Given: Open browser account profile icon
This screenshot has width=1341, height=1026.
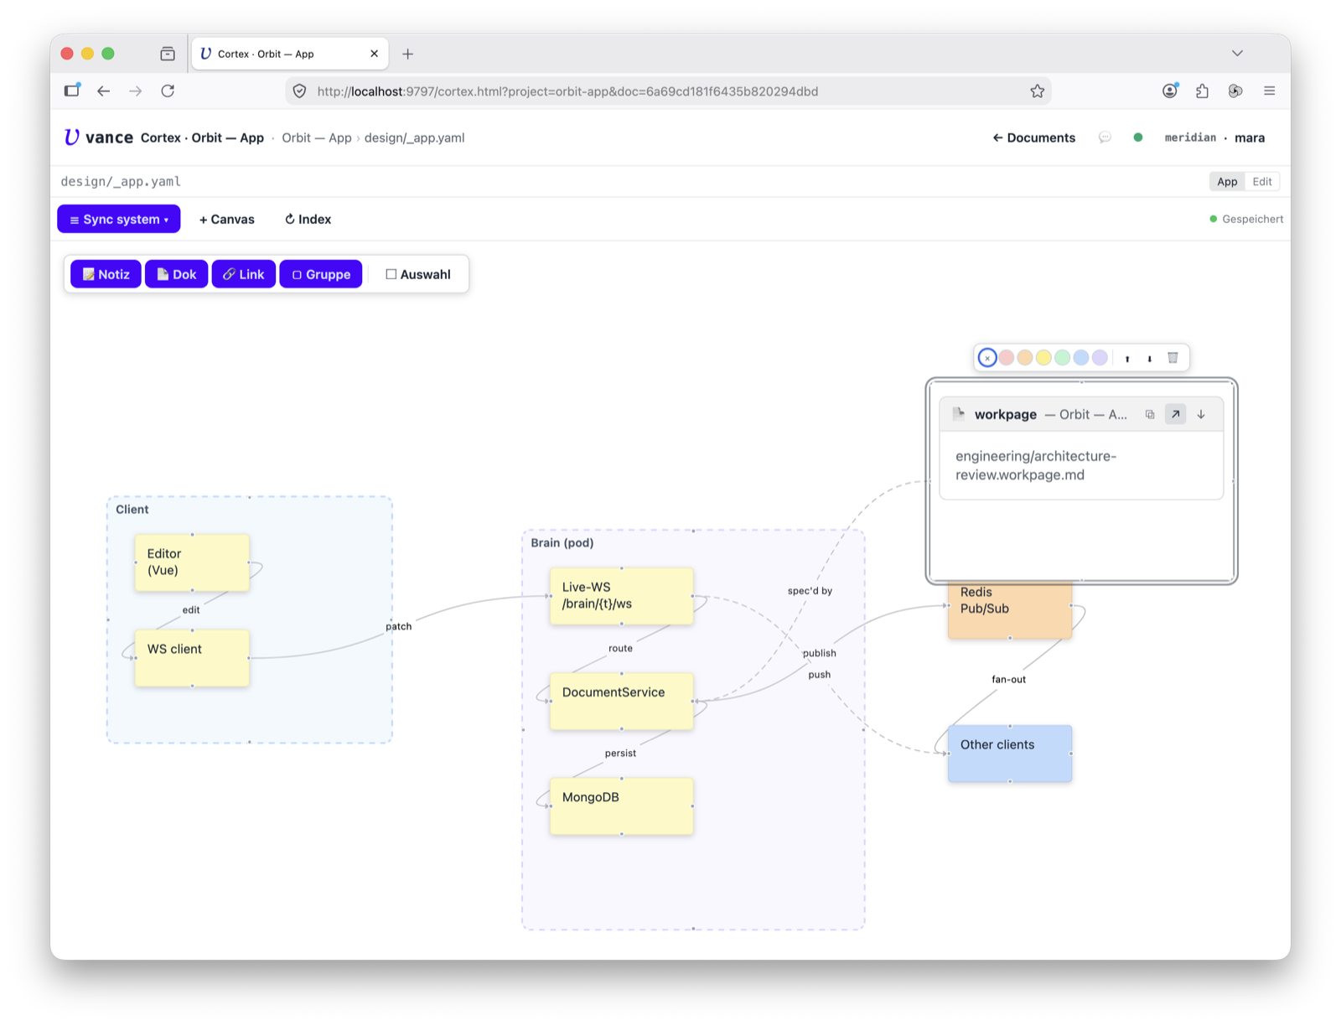Looking at the screenshot, I should coord(1170,91).
